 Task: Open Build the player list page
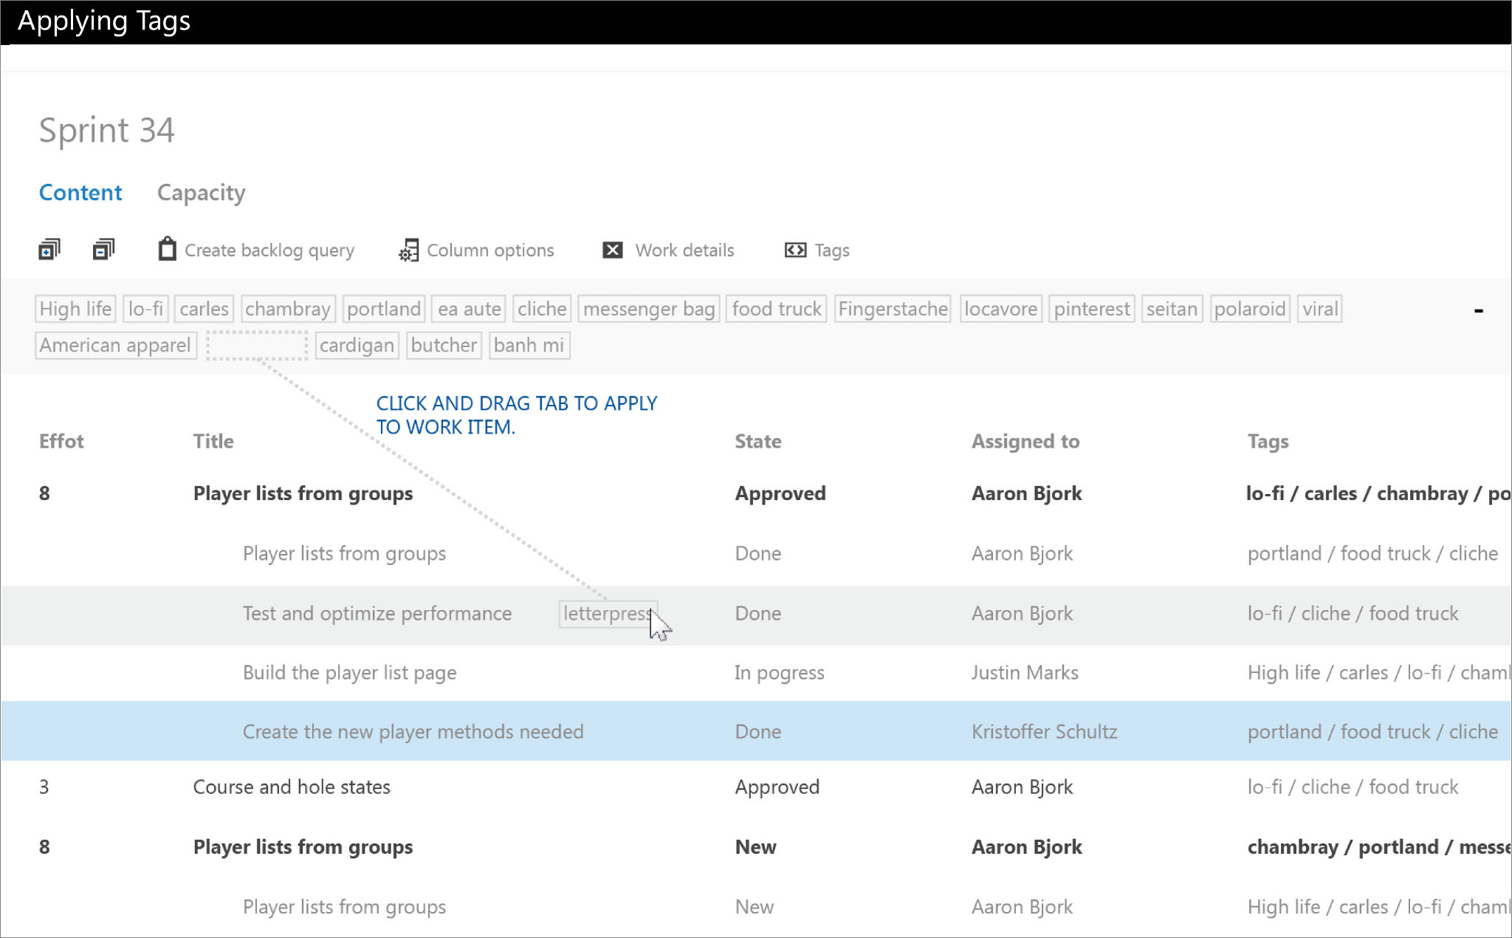(x=350, y=673)
